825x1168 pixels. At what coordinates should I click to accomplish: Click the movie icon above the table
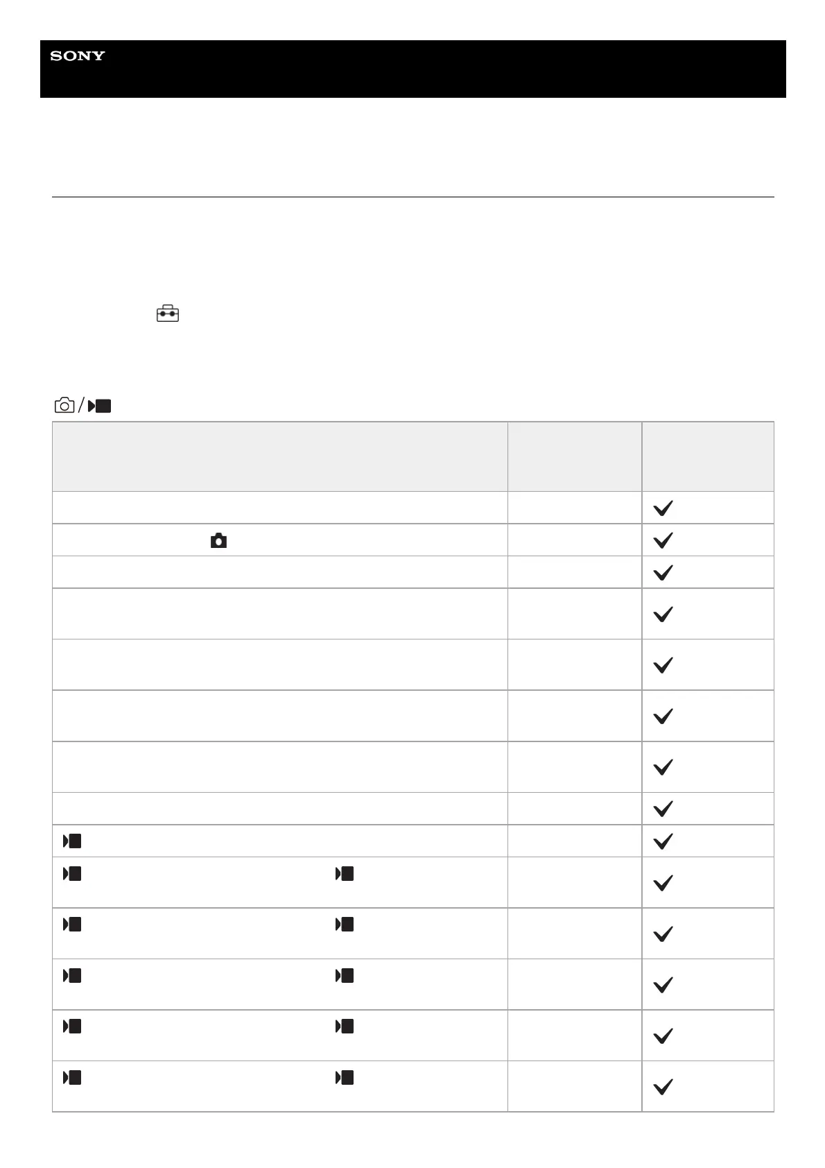pos(101,406)
